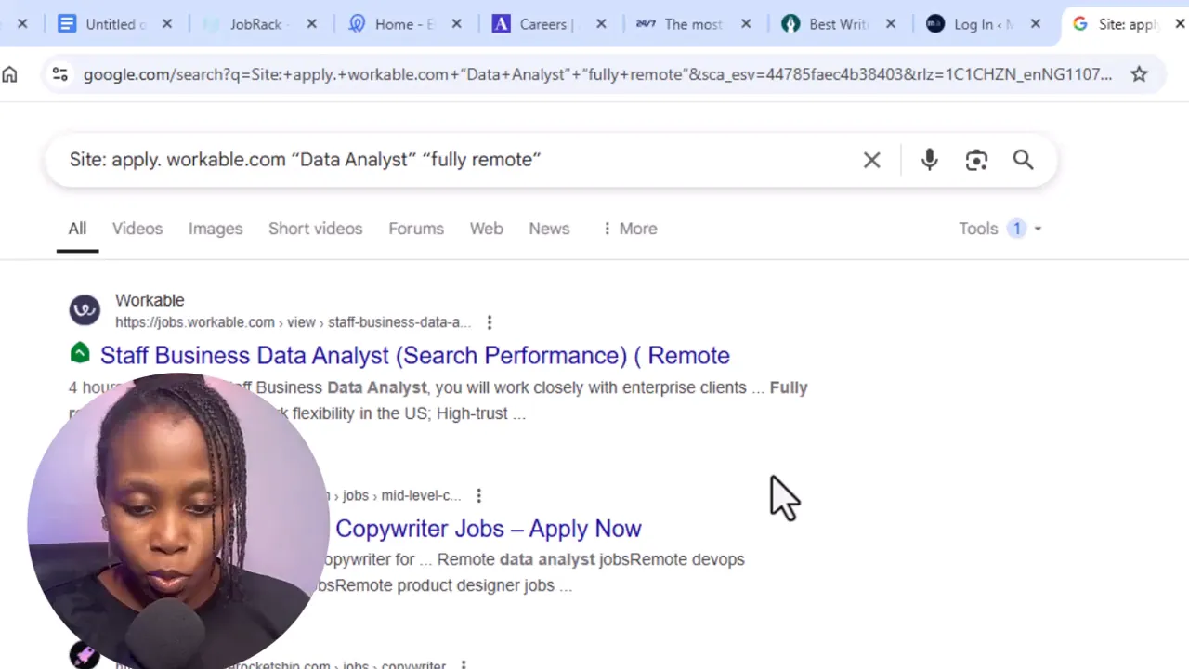Screen dimensions: 1189x669
Task: Clear the search query text
Action: (871, 160)
